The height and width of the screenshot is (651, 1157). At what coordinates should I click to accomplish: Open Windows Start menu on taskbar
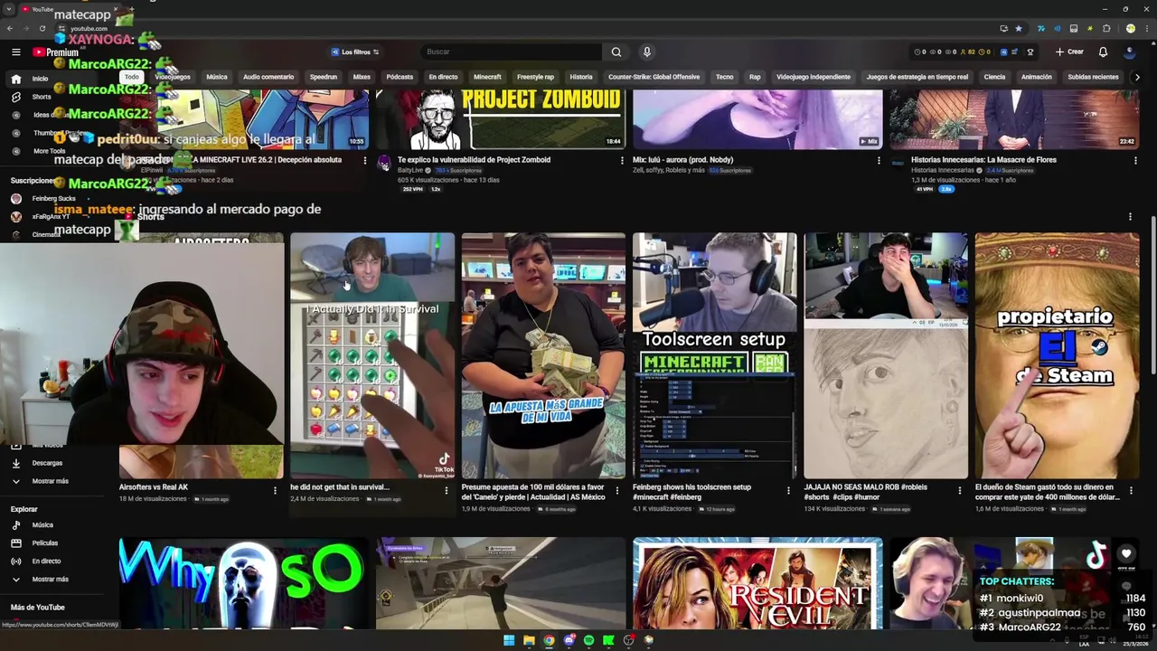pyautogui.click(x=509, y=640)
